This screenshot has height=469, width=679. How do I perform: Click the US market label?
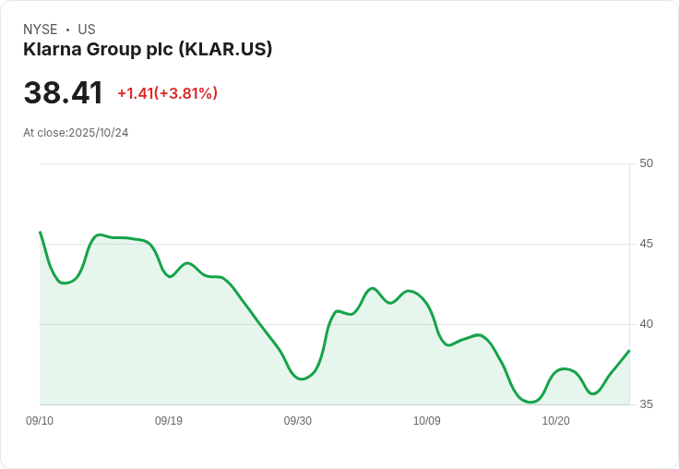tap(87, 30)
